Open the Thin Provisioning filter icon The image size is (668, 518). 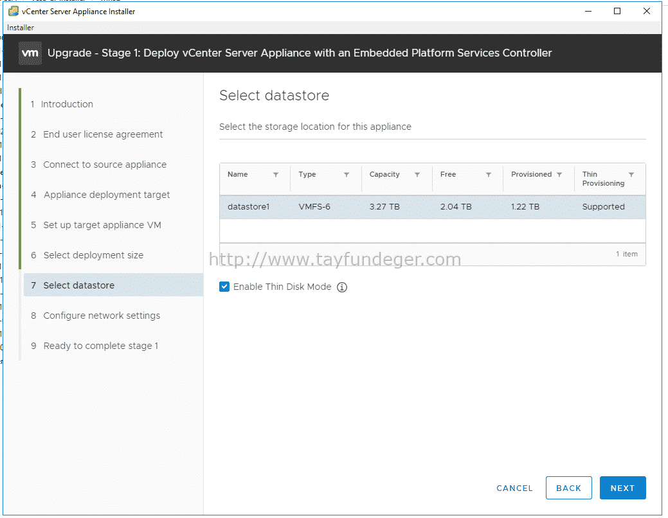coord(631,175)
